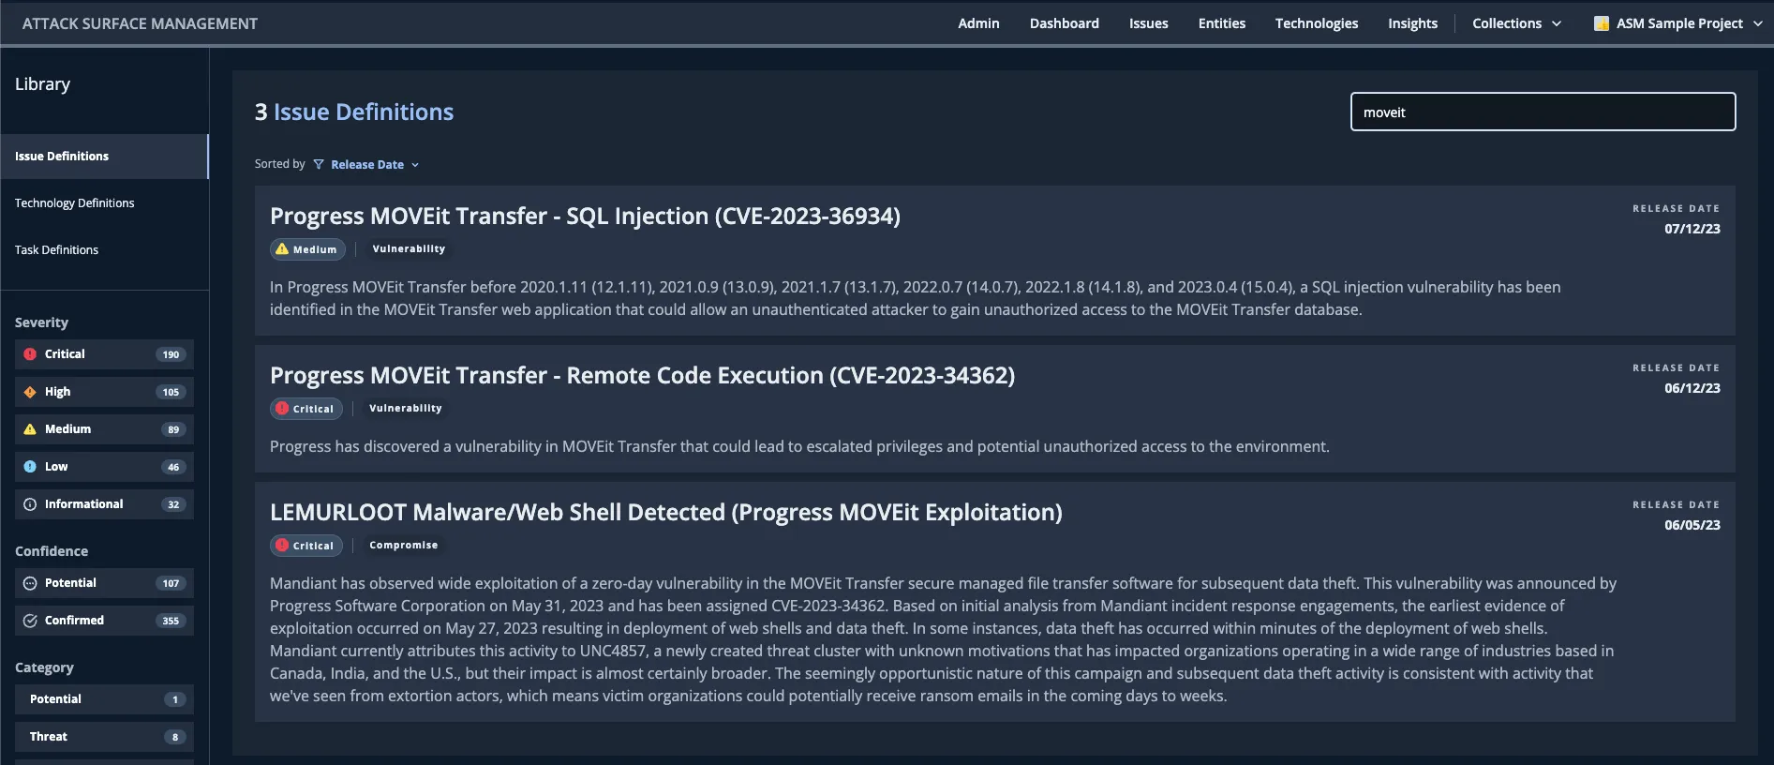1774x765 pixels.
Task: Click the search field containing moveit
Action: coord(1542,112)
